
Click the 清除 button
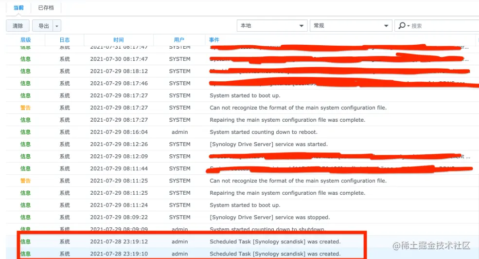click(x=18, y=26)
